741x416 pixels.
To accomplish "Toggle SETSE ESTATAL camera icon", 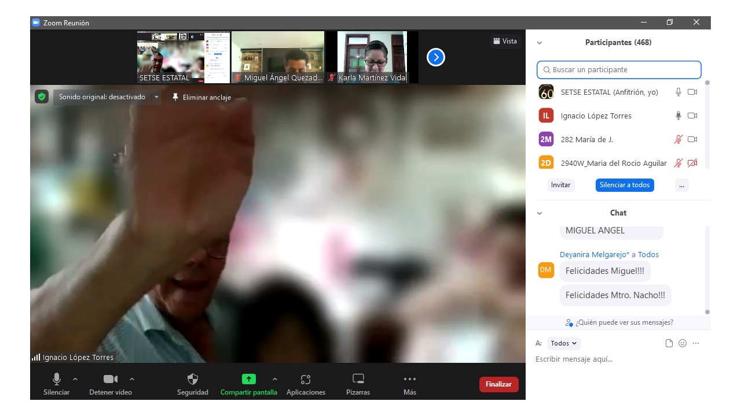I will [692, 92].
